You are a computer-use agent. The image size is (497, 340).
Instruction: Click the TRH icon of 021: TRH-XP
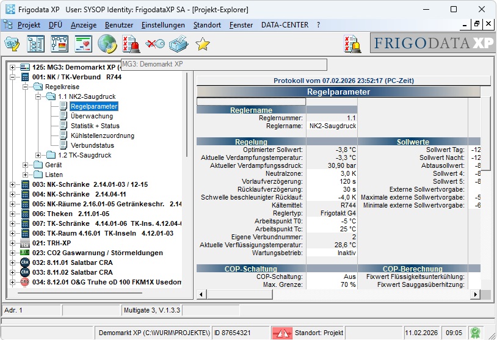pyautogui.click(x=24, y=244)
